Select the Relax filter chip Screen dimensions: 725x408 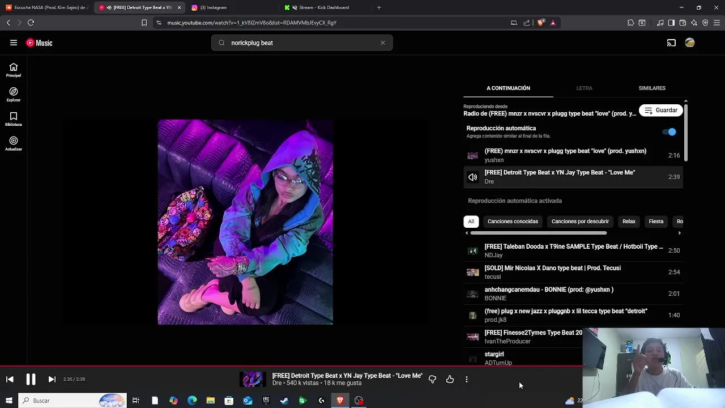click(x=629, y=222)
